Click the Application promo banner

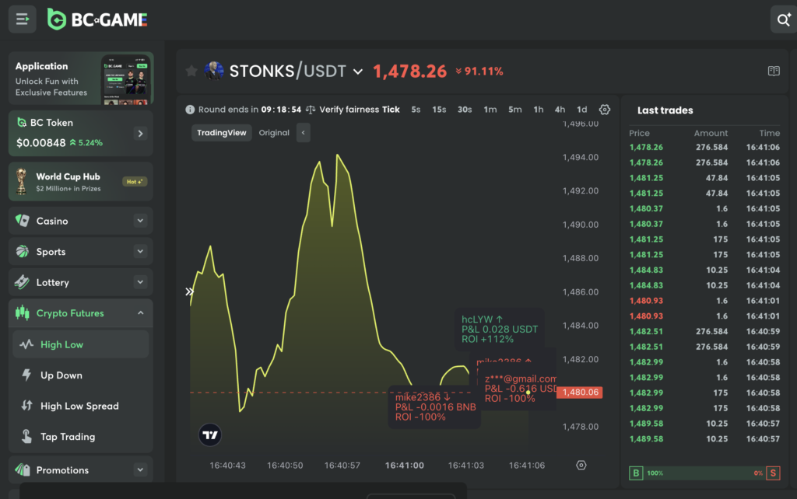[81, 79]
